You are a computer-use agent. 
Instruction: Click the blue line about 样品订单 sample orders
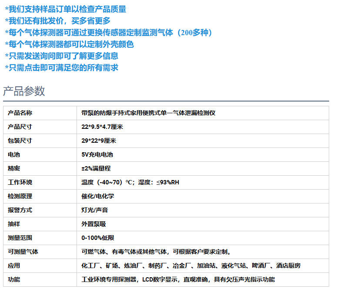(x=65, y=9)
